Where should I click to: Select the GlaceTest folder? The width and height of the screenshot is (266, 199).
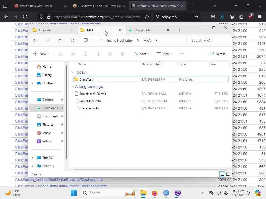(x=151, y=79)
